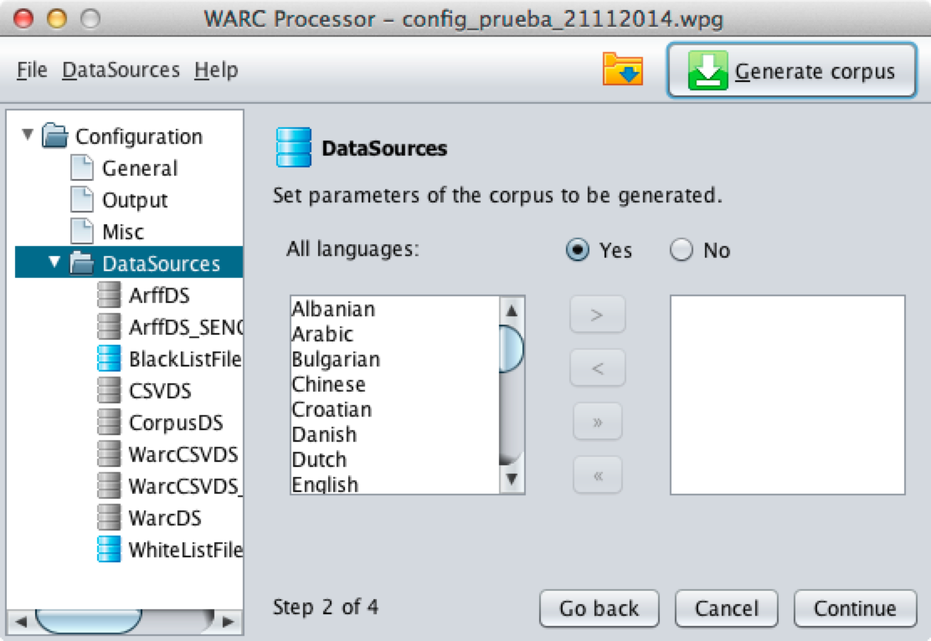Click the BlackListFile blue database icon

(x=109, y=359)
